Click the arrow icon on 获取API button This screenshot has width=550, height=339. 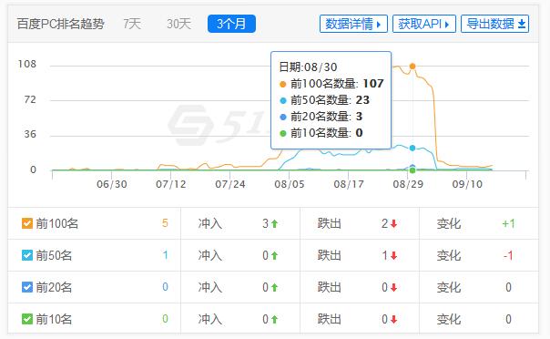click(446, 25)
